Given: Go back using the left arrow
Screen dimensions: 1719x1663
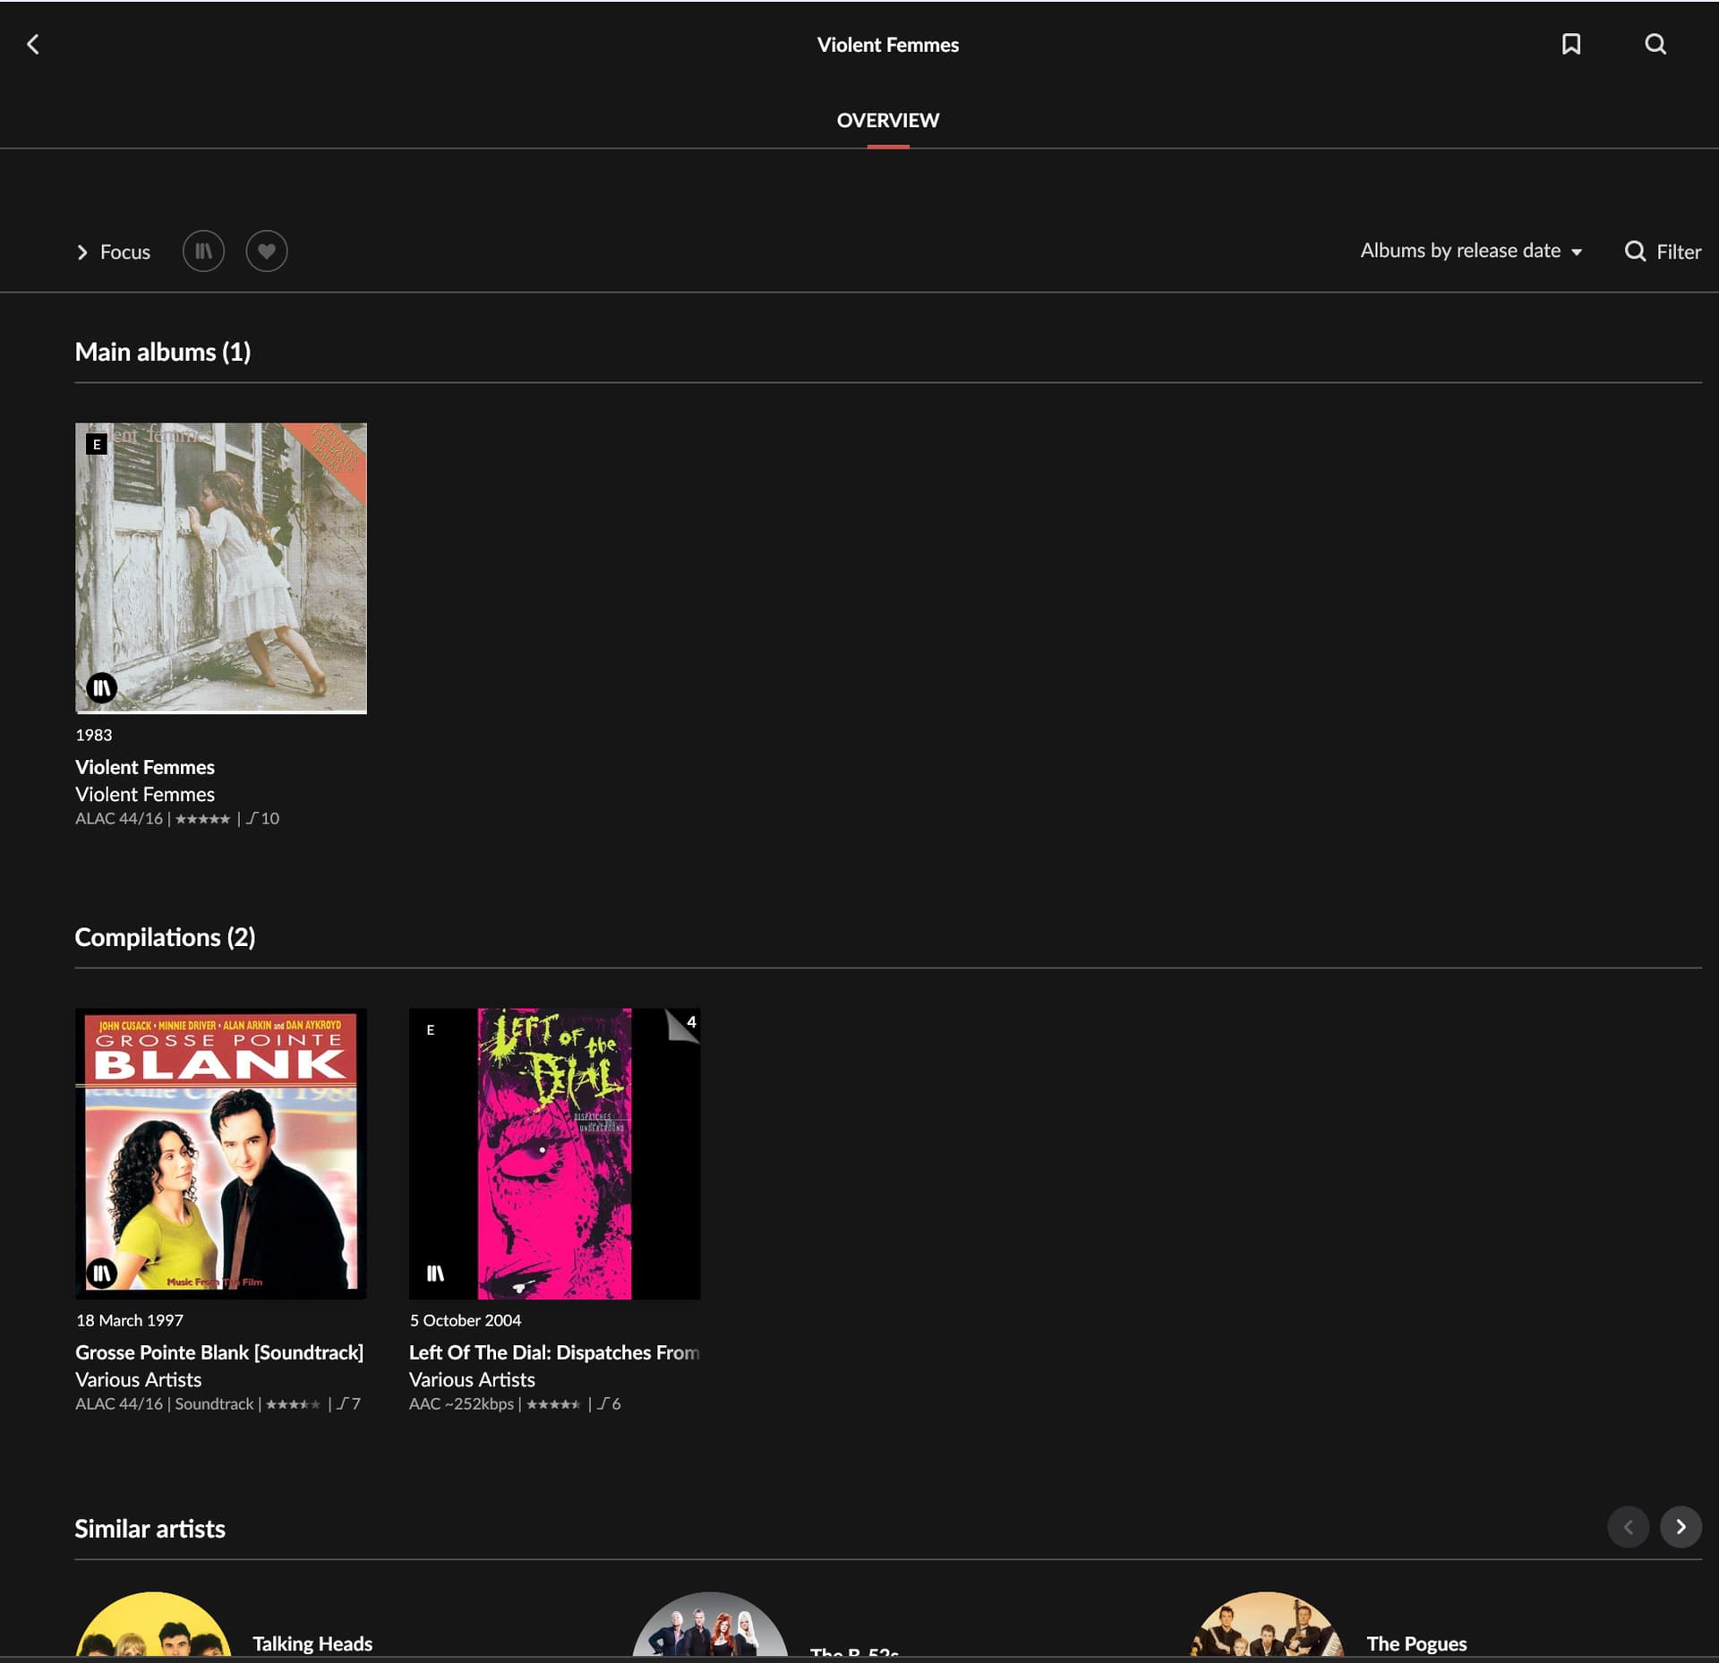Looking at the screenshot, I should (x=33, y=44).
